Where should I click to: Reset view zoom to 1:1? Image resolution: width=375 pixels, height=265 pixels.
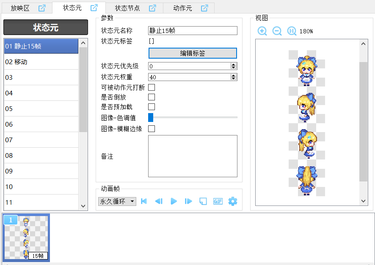[x=292, y=31]
